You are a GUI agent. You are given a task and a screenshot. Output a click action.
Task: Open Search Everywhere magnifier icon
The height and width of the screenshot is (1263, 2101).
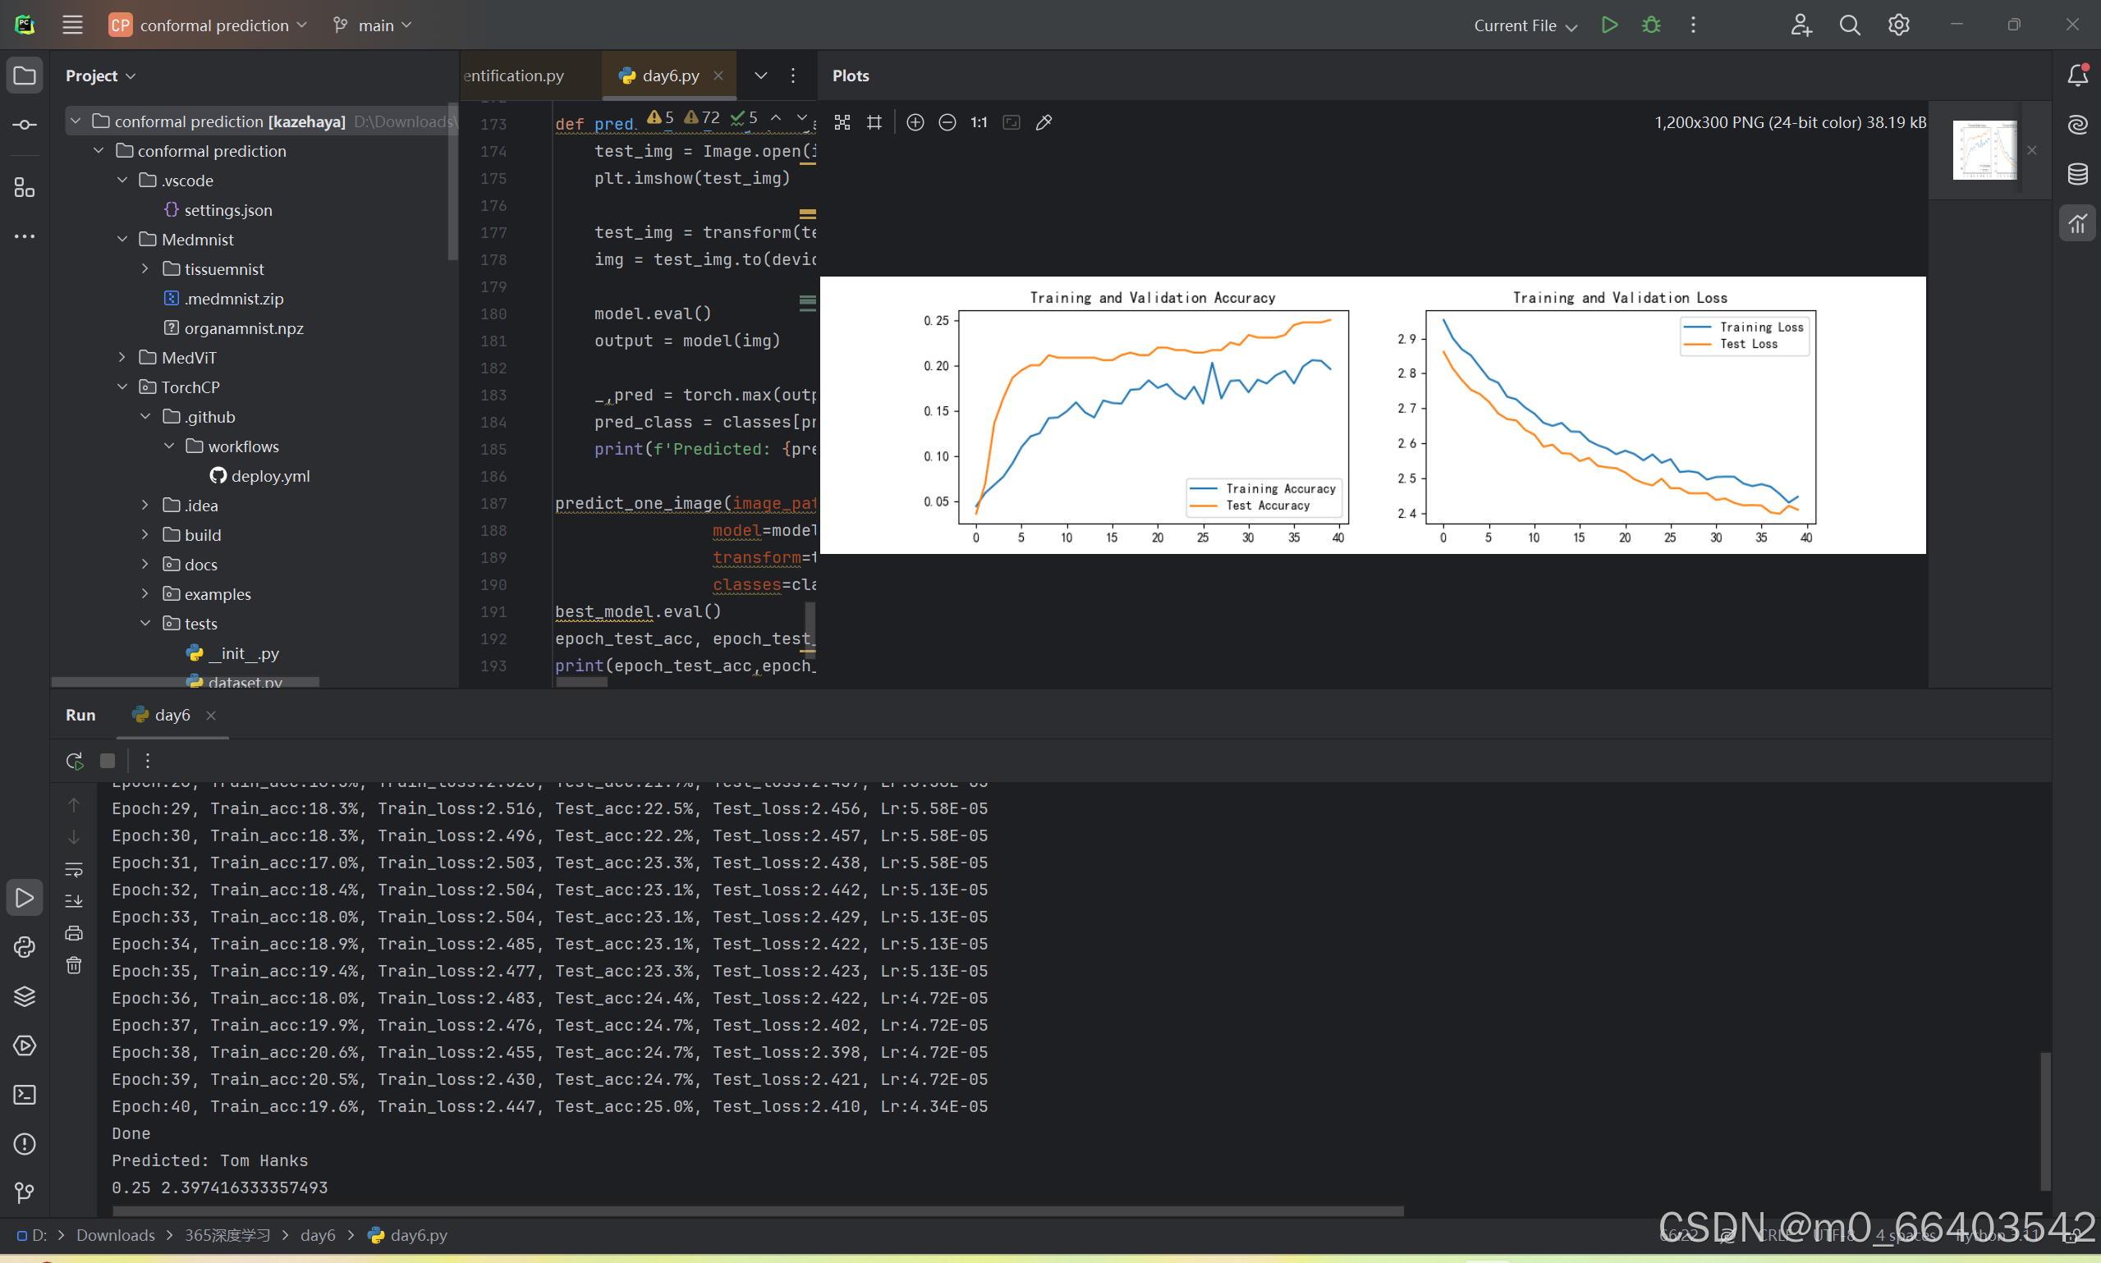1849,25
